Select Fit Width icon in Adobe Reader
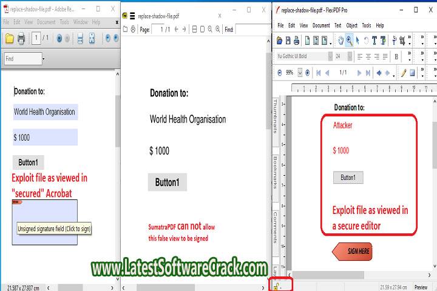 pos(80,38)
